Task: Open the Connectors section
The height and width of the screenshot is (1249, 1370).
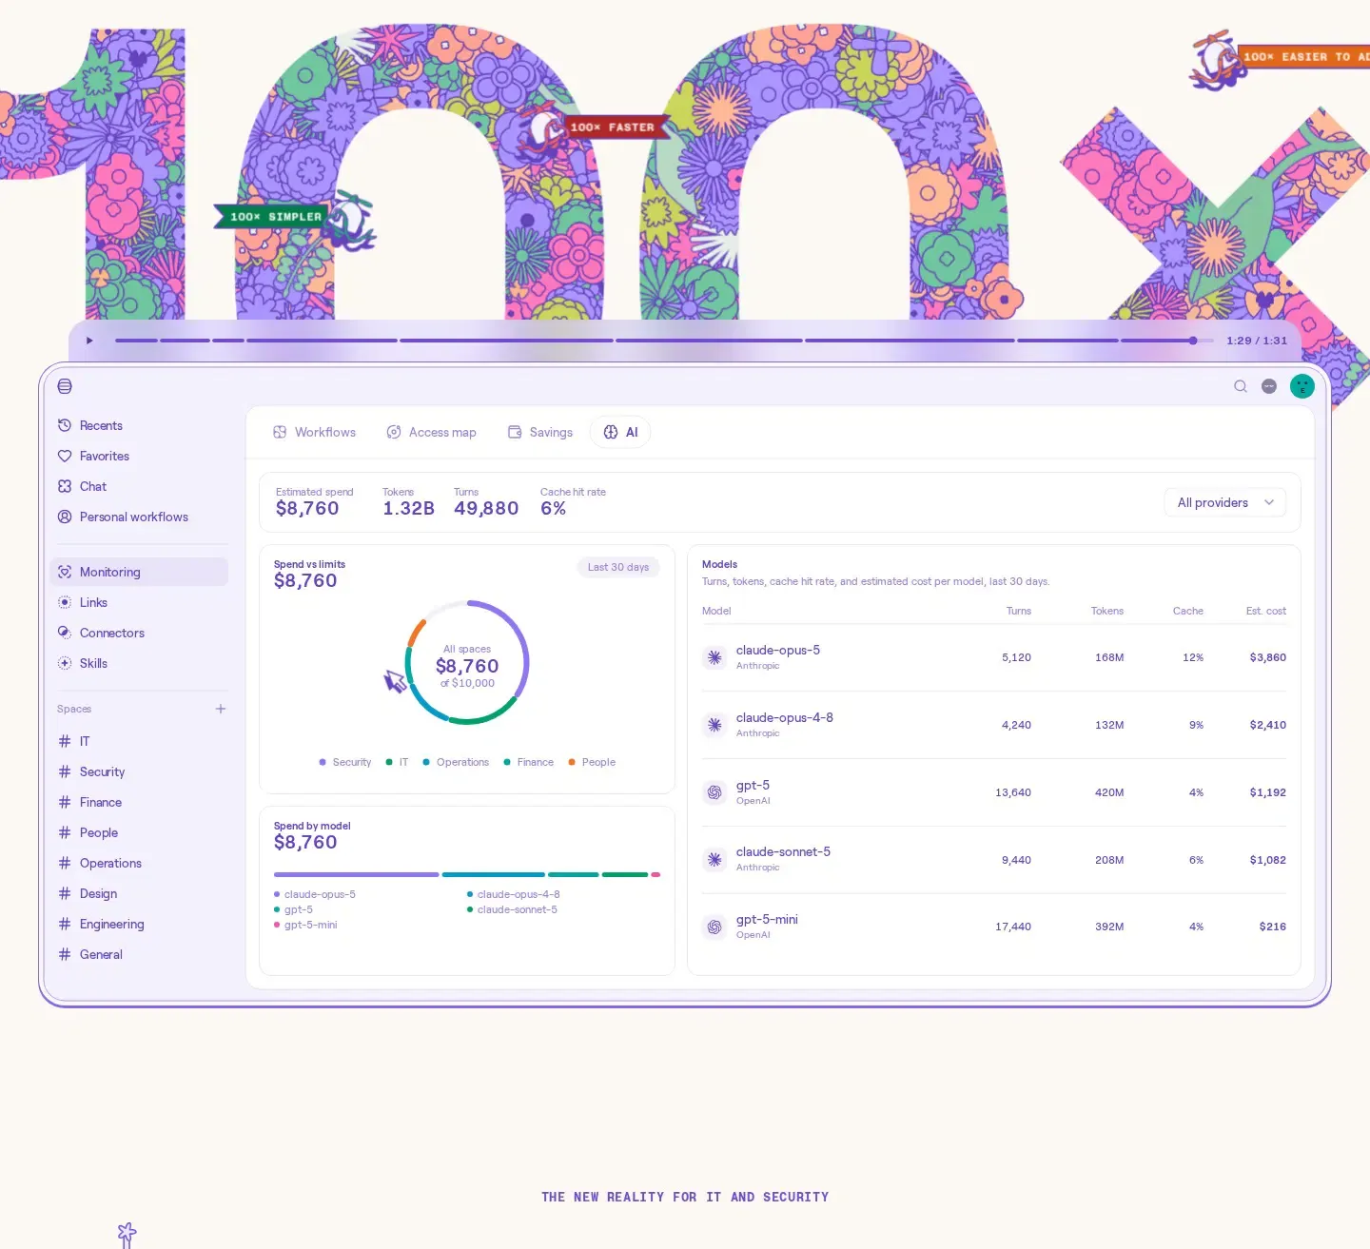Action: click(x=139, y=633)
